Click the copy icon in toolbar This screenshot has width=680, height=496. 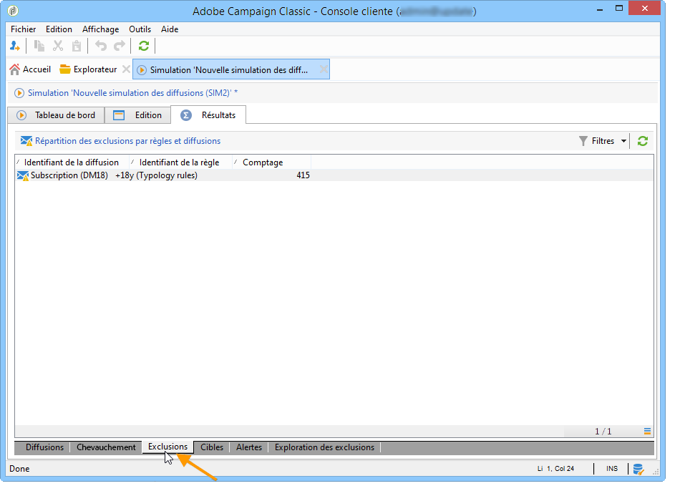click(x=39, y=46)
